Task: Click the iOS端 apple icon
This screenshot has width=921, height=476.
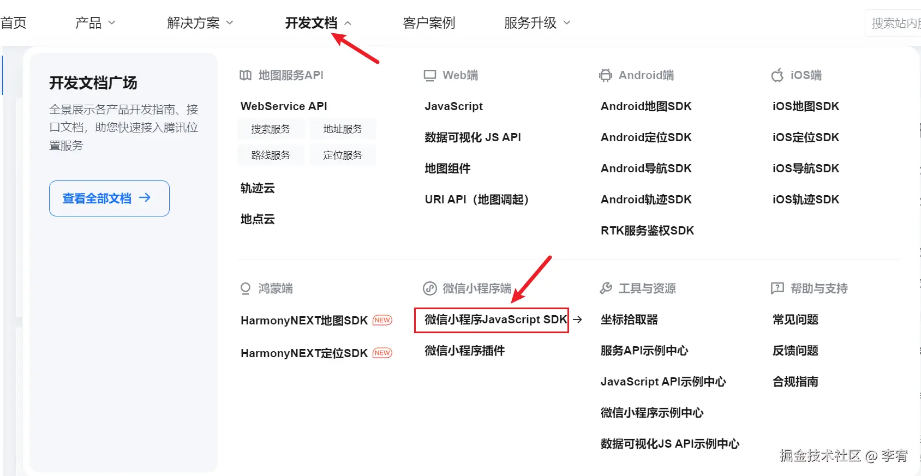Action: point(778,75)
